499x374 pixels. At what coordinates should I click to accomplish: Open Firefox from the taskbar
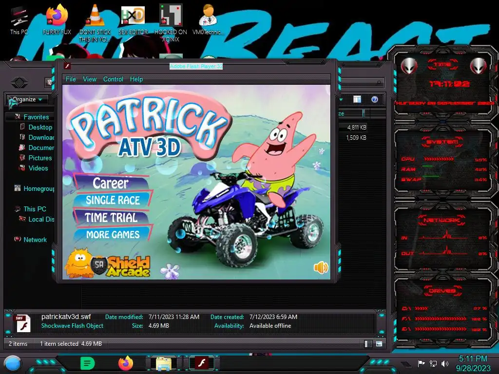tap(126, 363)
